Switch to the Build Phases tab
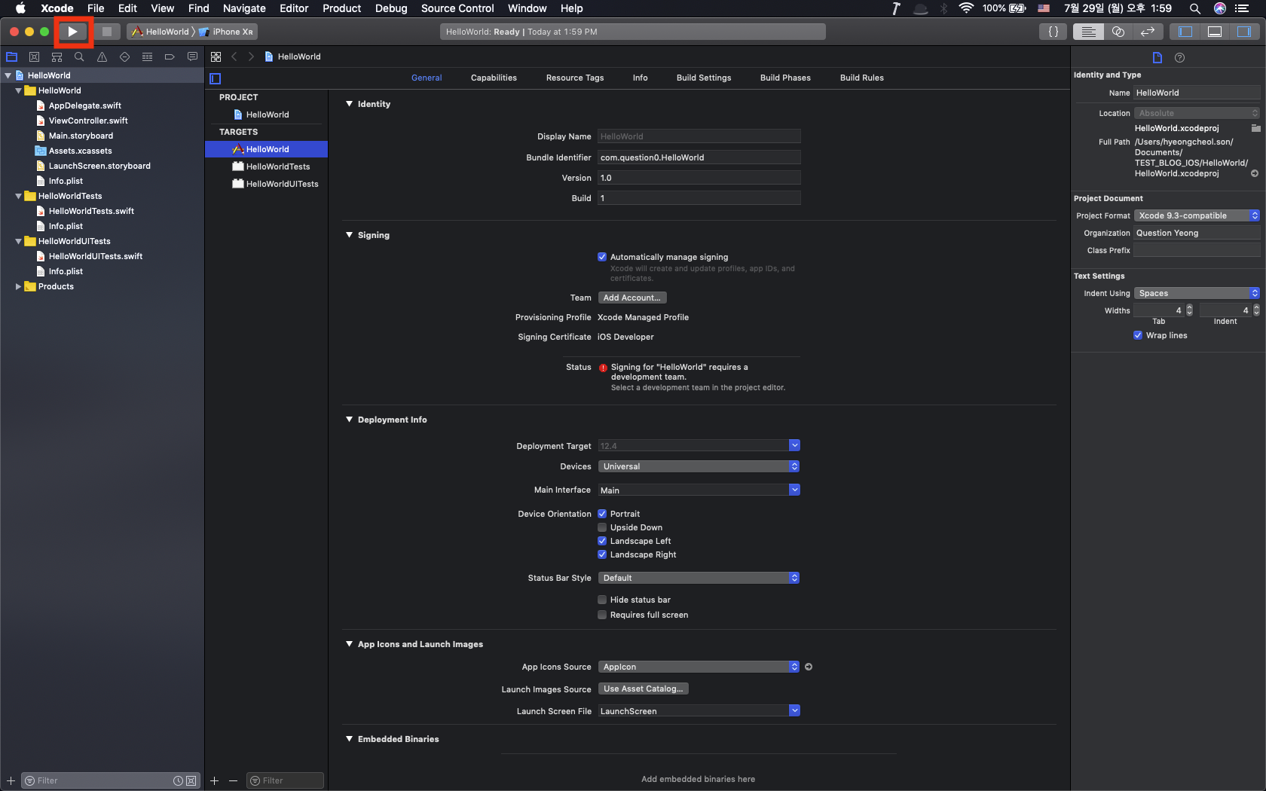 click(x=785, y=78)
